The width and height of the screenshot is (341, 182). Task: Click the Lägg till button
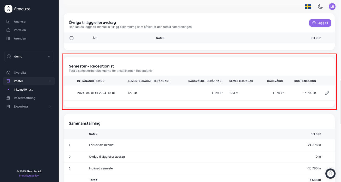click(x=320, y=23)
